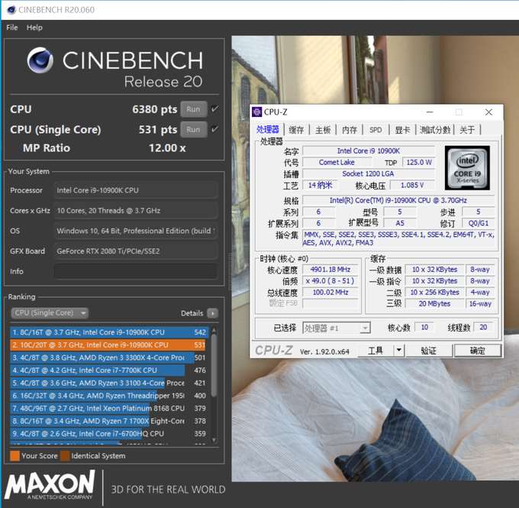Switch to the 处理器 tab in CPU-Z
Viewport: 519px width, 508px height.
click(x=268, y=130)
